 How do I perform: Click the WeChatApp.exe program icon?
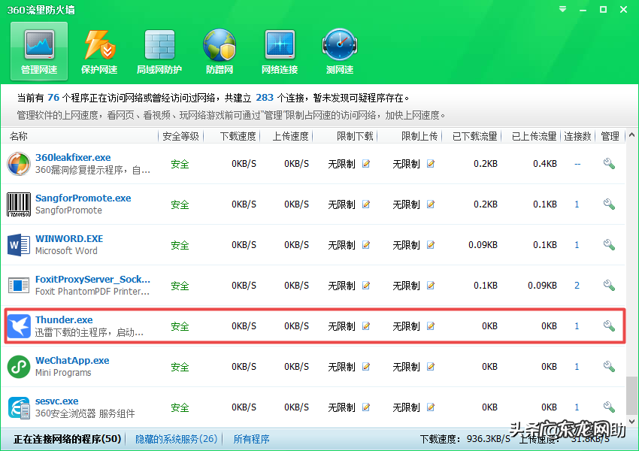18,366
